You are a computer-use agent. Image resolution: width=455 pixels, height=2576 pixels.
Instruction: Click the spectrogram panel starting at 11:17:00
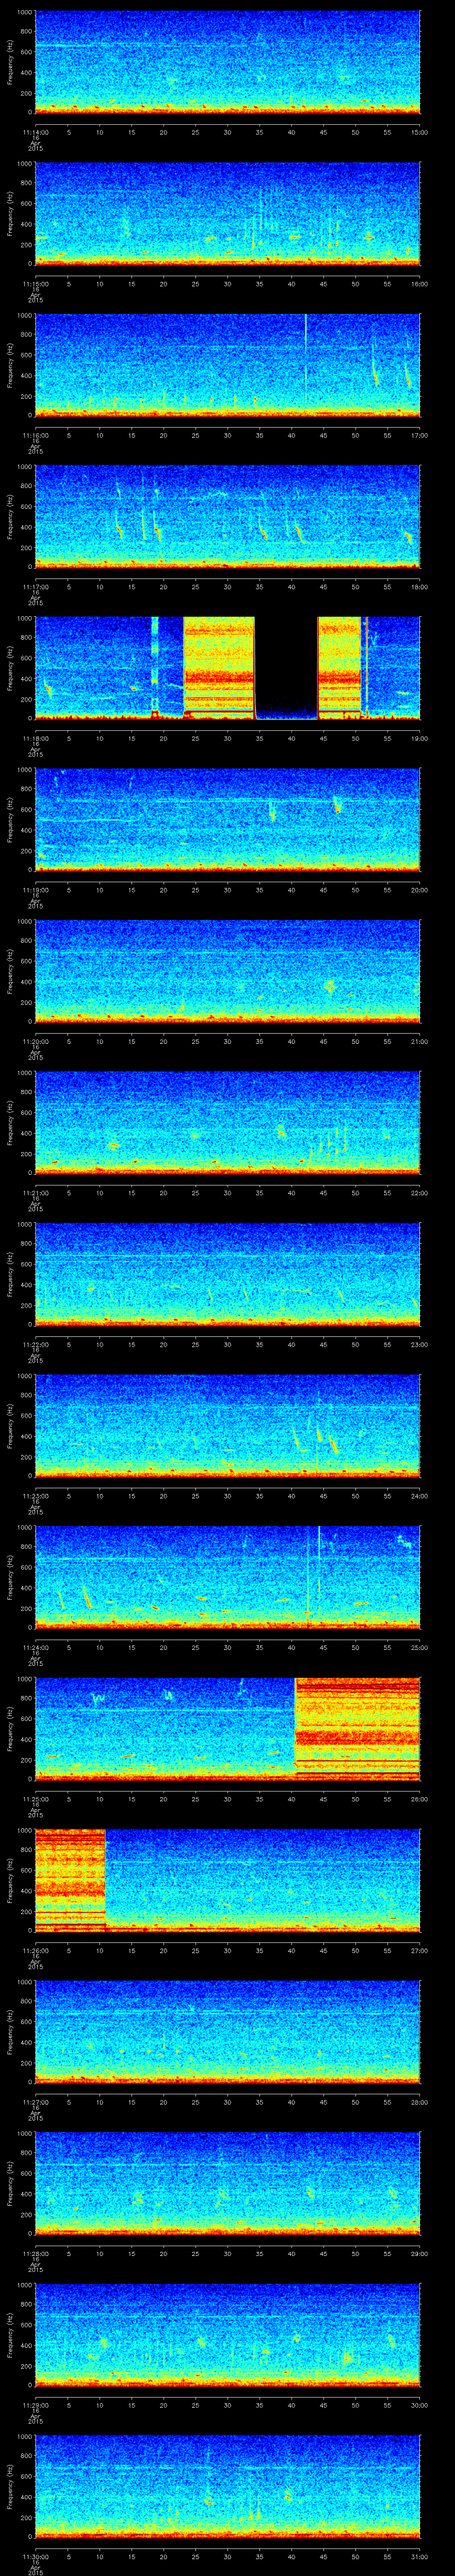point(227,516)
